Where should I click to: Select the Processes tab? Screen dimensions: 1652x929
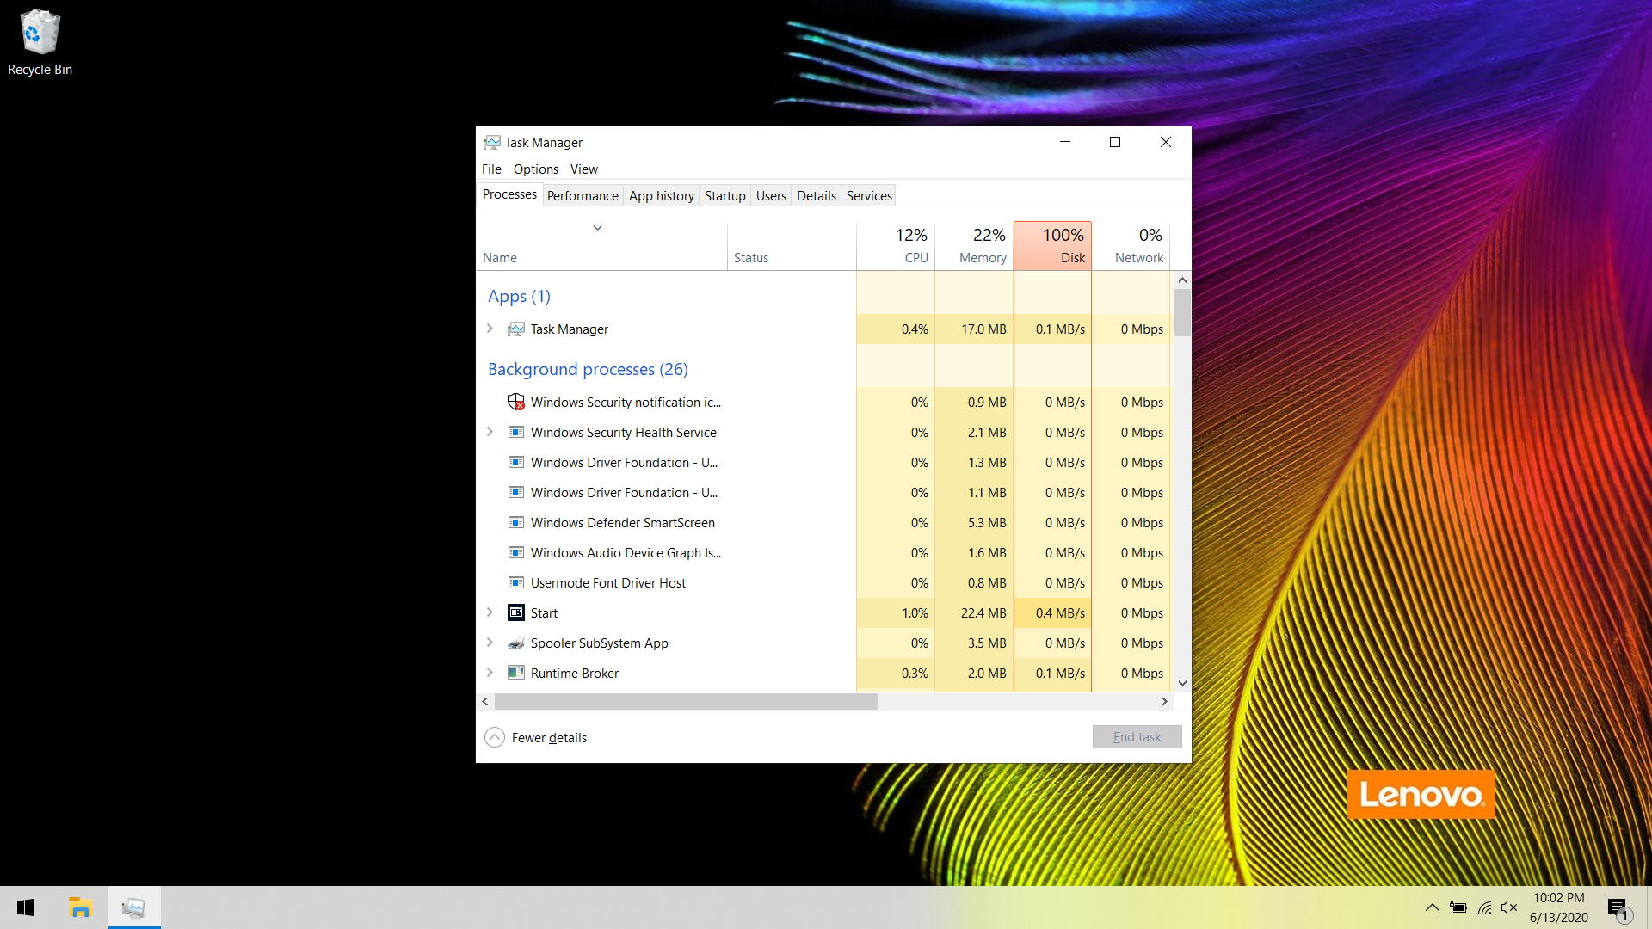(509, 194)
